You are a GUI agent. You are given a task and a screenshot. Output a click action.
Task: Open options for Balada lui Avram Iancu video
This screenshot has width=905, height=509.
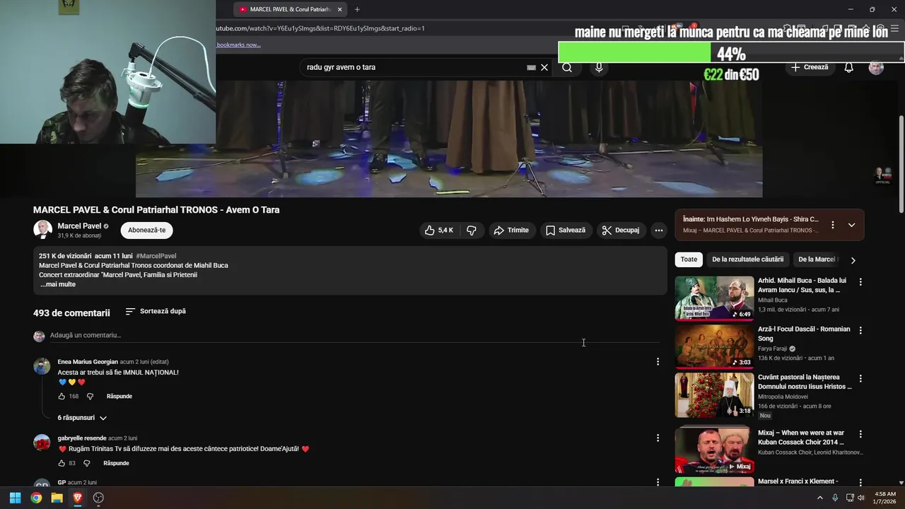point(860,282)
